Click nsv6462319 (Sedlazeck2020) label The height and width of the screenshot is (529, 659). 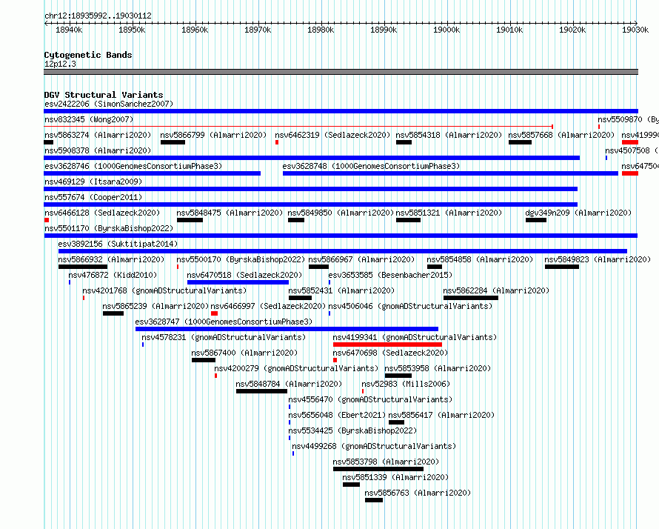coord(332,135)
